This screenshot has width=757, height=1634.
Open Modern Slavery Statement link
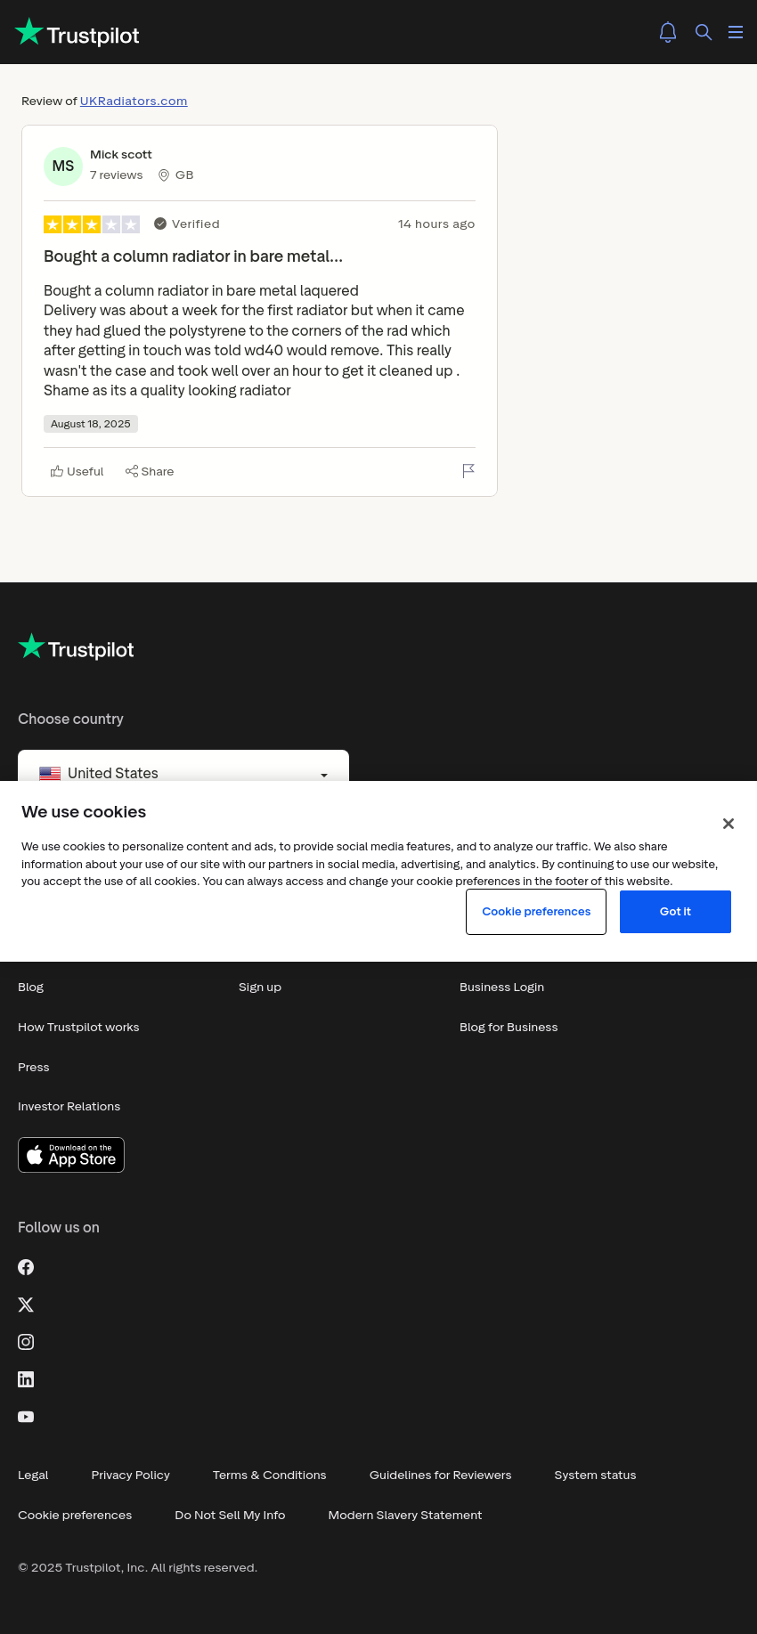404,1516
